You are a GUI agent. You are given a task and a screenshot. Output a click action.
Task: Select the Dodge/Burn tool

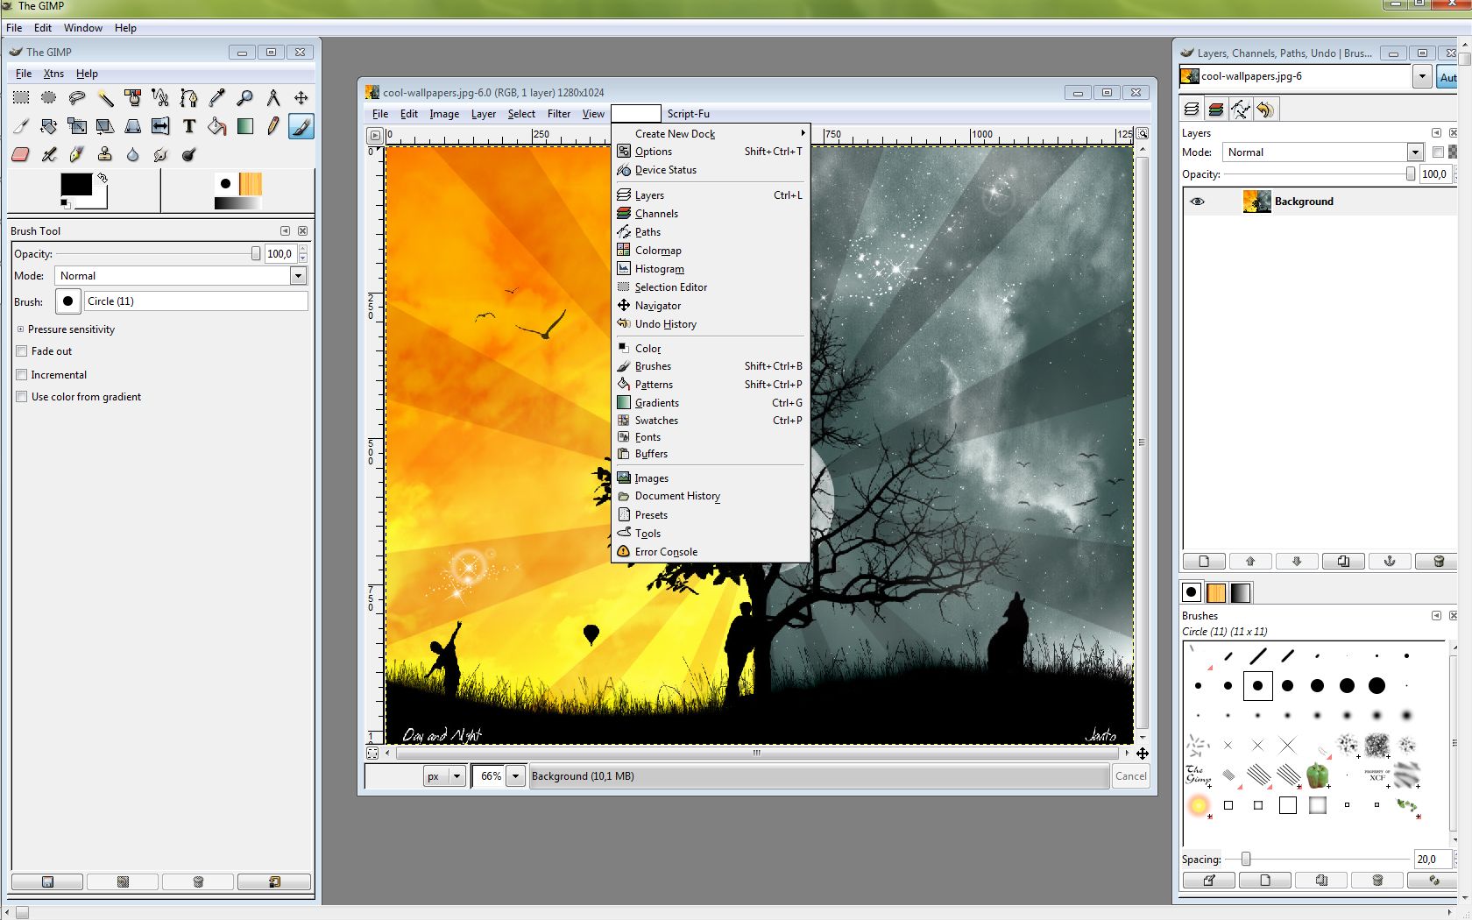[x=188, y=154]
